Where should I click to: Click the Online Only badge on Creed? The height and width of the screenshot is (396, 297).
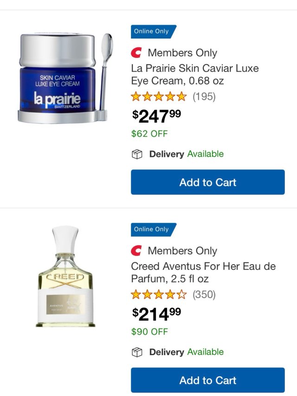click(152, 229)
